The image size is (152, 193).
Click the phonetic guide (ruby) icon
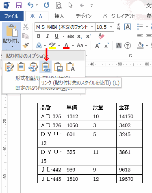(119, 27)
